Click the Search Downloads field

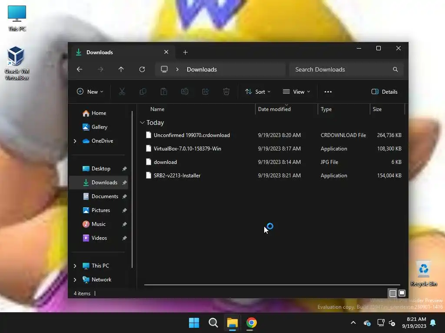click(346, 69)
